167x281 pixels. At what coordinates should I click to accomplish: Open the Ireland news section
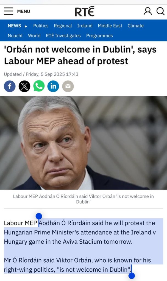click(x=85, y=26)
